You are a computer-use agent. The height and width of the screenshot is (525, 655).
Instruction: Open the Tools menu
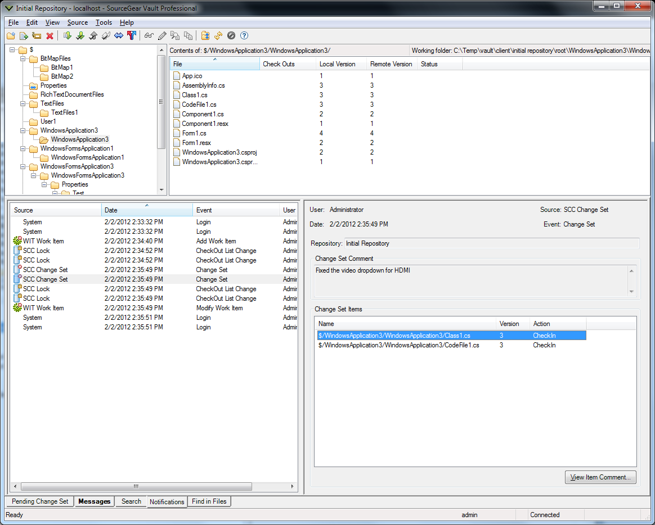coord(104,22)
